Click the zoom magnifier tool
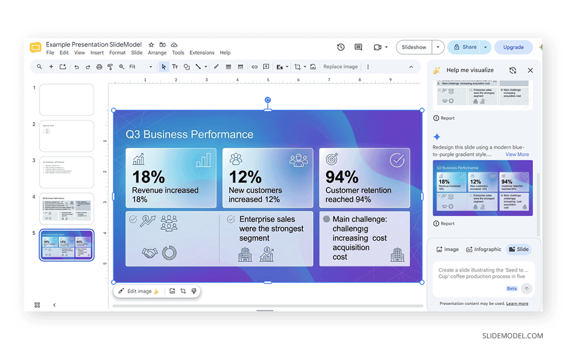 (x=122, y=67)
